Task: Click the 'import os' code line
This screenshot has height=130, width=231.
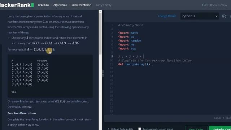Action: [x=126, y=37]
